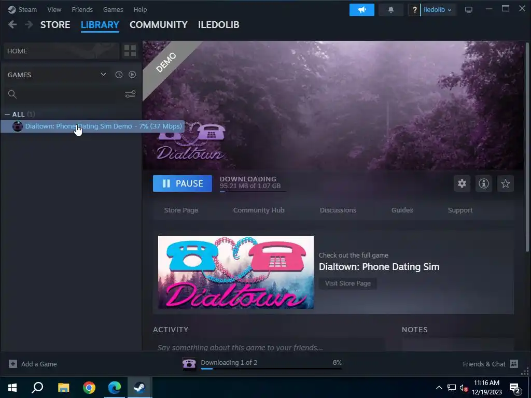
Task: Click the Steam taskbar icon
Action: point(139,387)
